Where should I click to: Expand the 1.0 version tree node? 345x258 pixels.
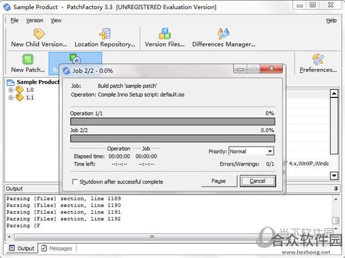pos(10,90)
